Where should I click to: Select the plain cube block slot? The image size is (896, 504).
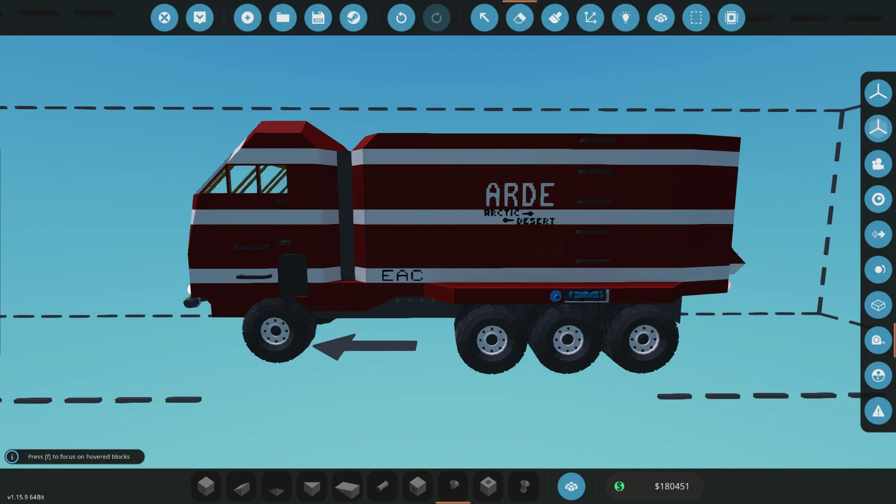tap(206, 486)
